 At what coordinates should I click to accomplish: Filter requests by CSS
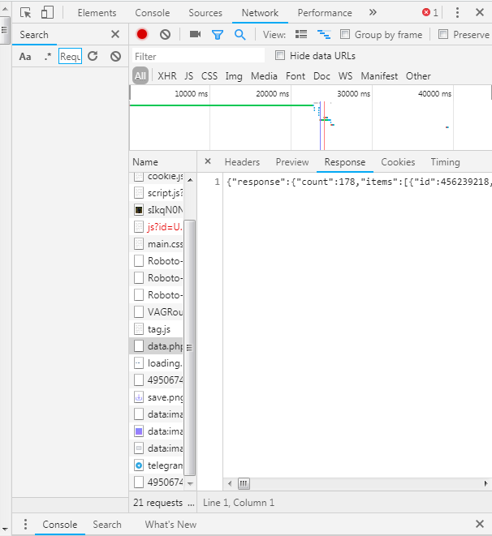tap(209, 76)
